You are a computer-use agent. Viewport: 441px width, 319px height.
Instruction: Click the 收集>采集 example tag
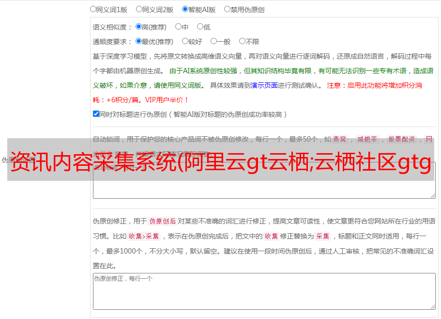[x=144, y=237]
